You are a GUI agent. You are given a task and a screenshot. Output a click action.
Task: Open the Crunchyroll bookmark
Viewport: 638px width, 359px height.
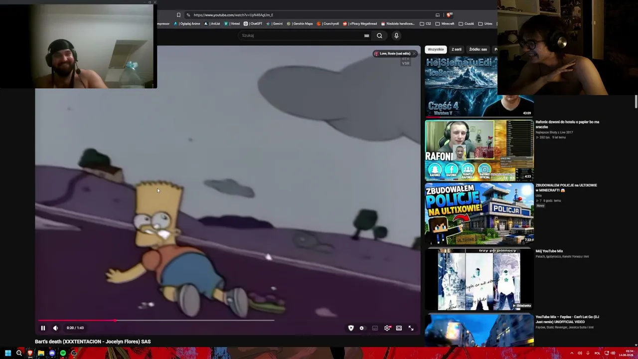(x=328, y=23)
